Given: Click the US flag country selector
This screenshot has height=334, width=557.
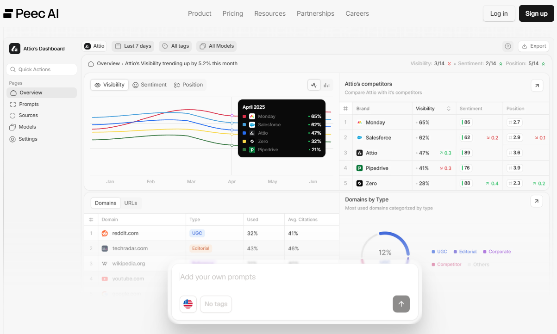Looking at the screenshot, I should tap(188, 304).
